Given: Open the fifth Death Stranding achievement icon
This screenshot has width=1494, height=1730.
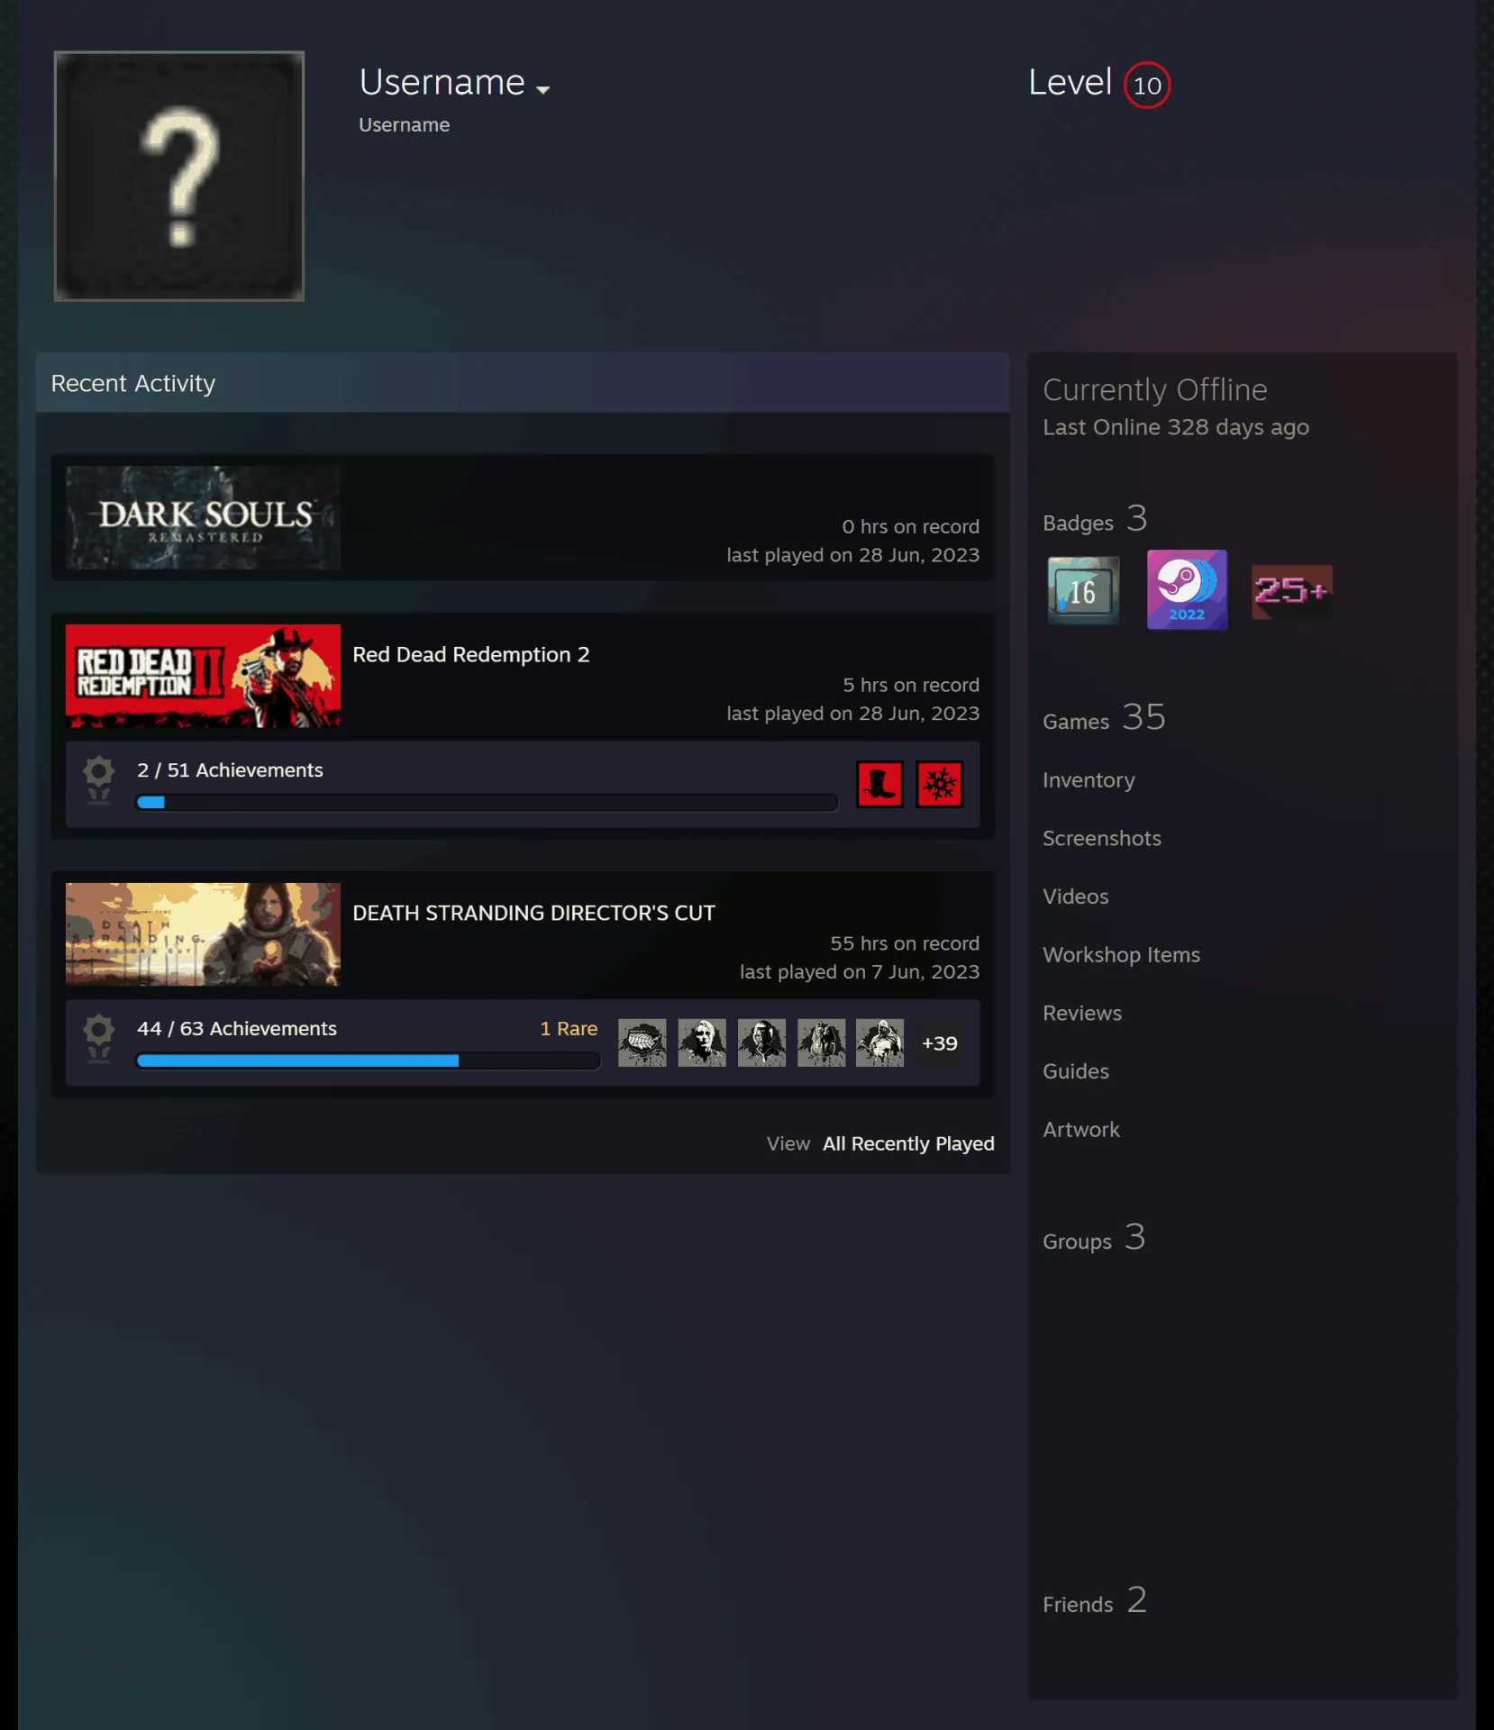Looking at the screenshot, I should point(879,1043).
